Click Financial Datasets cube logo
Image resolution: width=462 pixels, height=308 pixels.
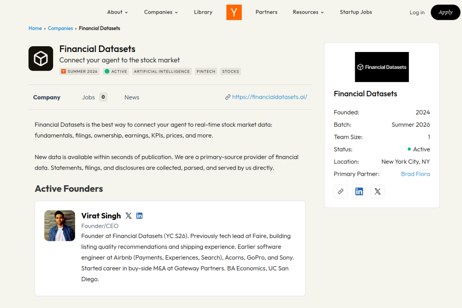coord(41,58)
